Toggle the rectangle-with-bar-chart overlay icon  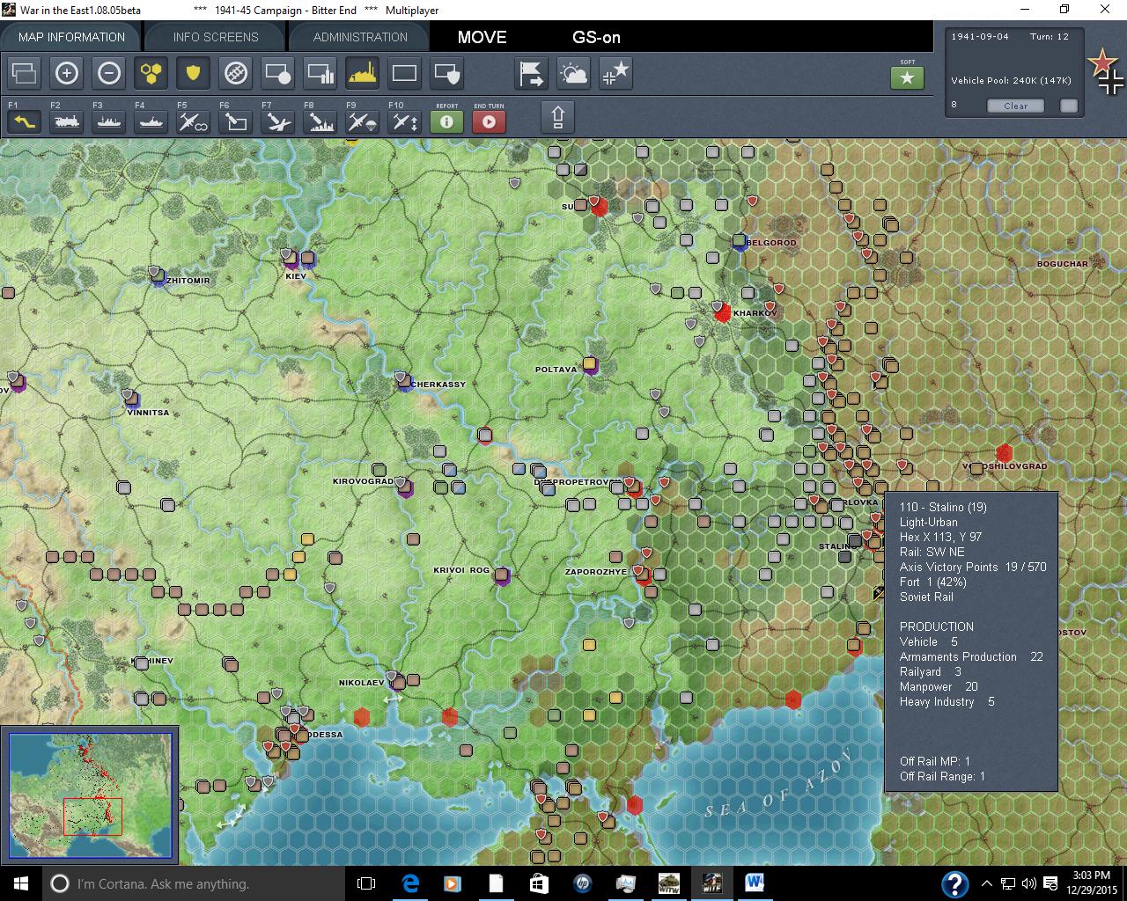click(x=320, y=73)
